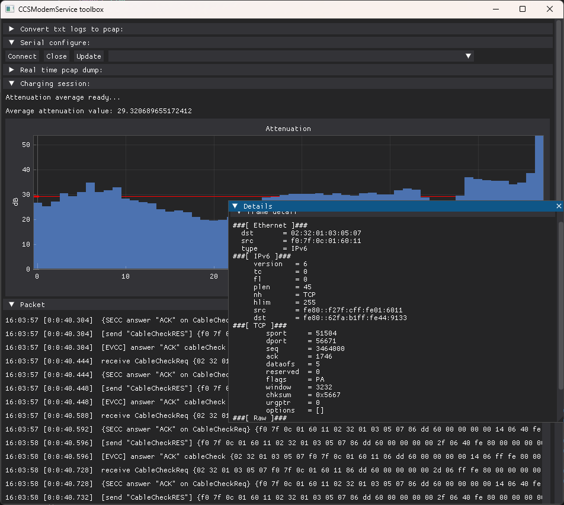Click the Update button for serial ports
This screenshot has height=505, width=564.
point(89,56)
